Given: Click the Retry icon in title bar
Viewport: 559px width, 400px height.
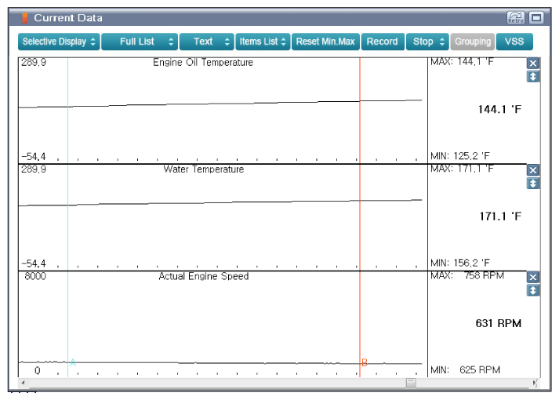Looking at the screenshot, I should click(516, 17).
